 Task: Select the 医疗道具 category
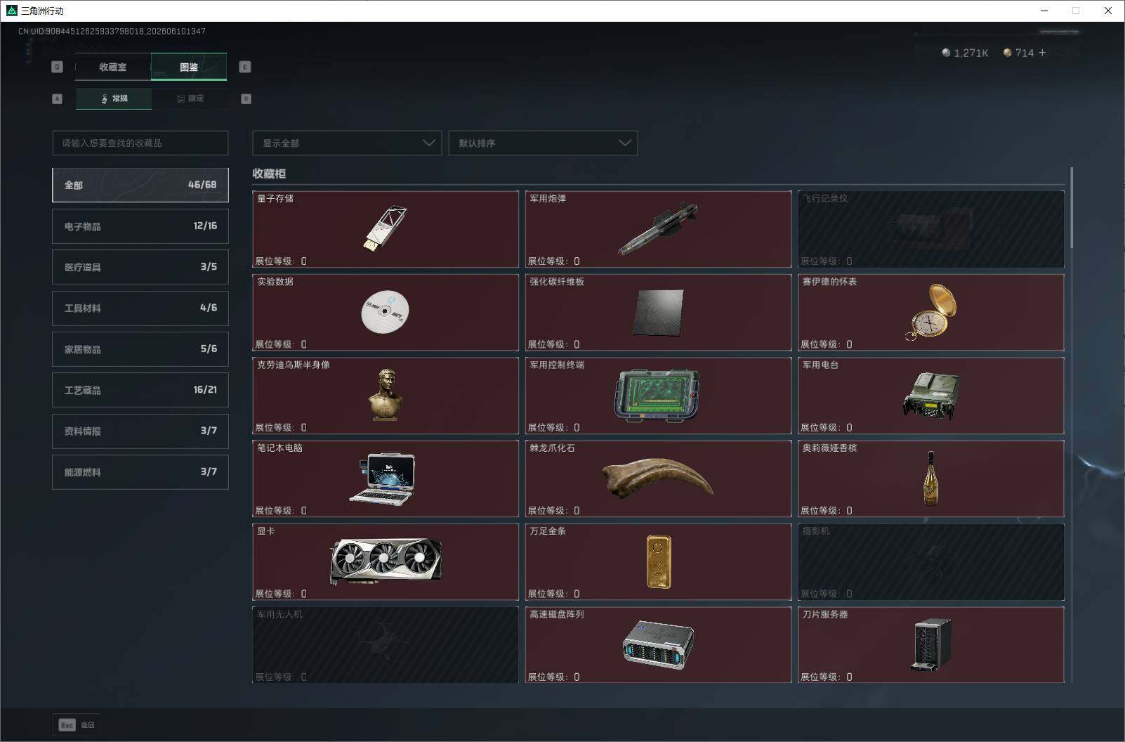click(140, 267)
